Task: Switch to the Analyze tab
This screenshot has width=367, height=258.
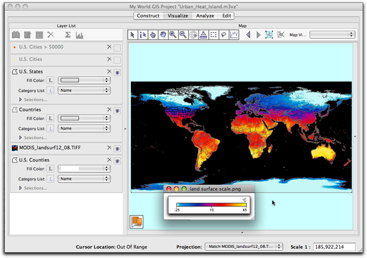Action: 205,16
